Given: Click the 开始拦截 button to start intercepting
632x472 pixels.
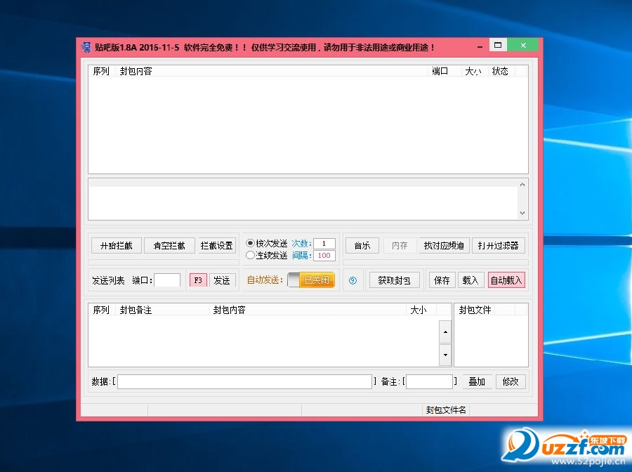Looking at the screenshot, I should click(116, 245).
